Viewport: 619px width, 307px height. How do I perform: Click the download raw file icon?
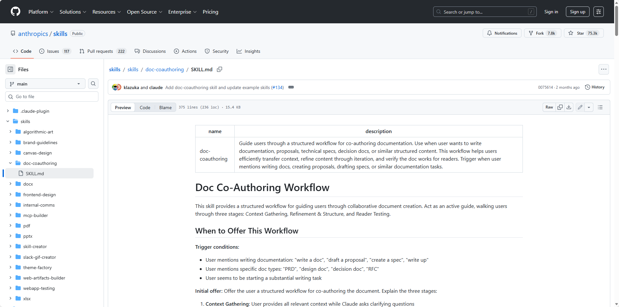569,107
